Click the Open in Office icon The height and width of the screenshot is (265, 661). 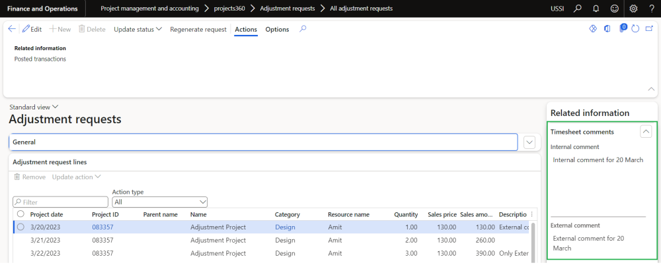coord(607,29)
